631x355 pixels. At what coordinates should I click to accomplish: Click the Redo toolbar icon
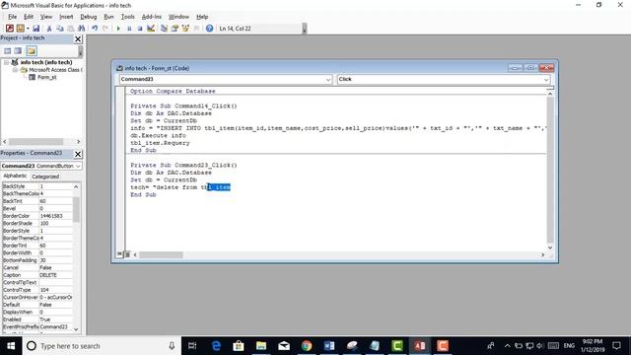point(105,29)
